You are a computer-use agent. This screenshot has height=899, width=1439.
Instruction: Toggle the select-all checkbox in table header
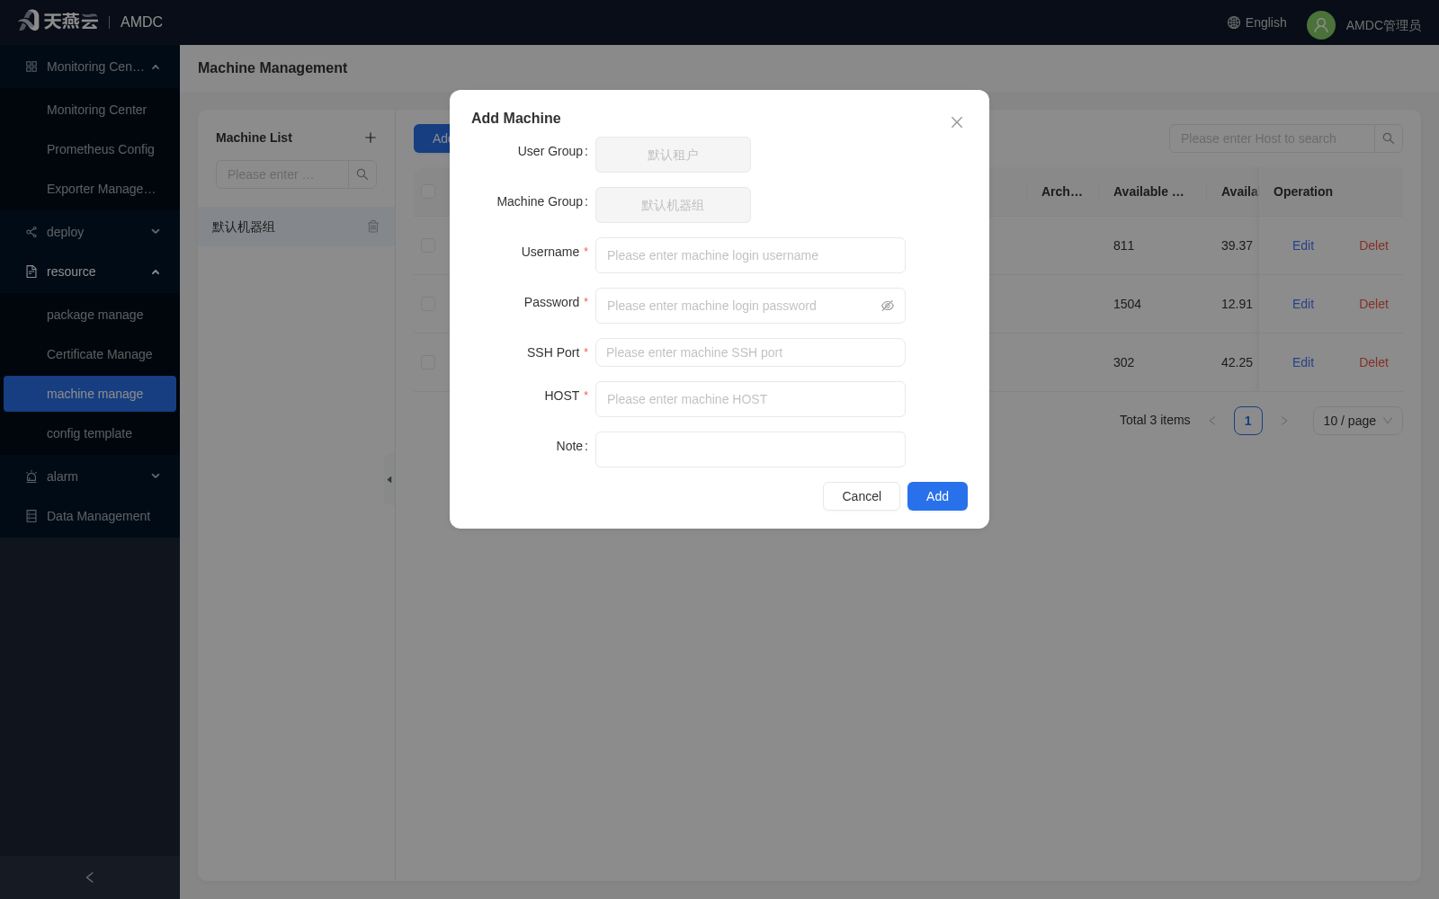(x=428, y=191)
